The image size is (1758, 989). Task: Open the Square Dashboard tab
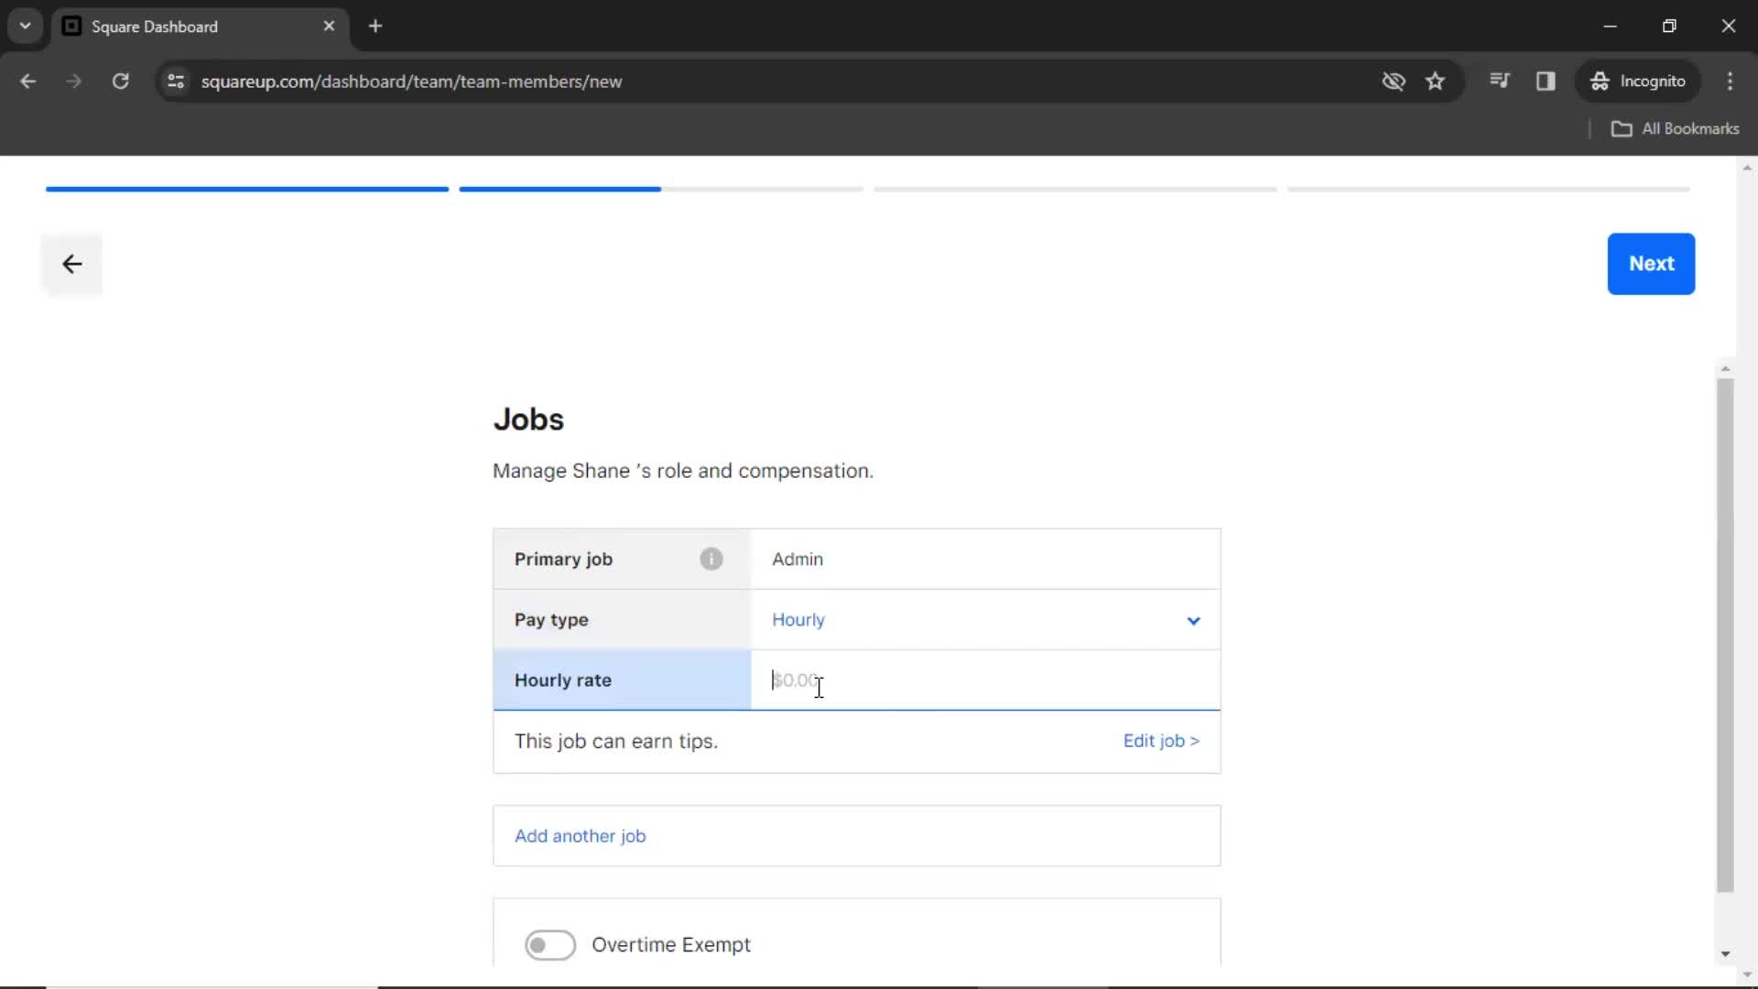pos(200,26)
